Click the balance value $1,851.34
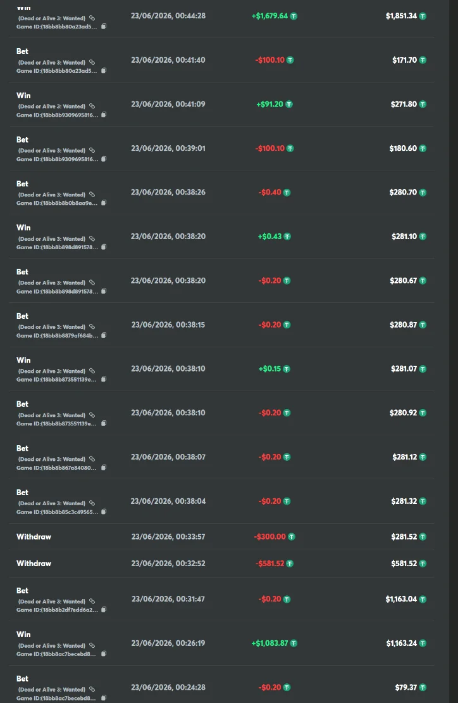The height and width of the screenshot is (703, 458). tap(401, 16)
